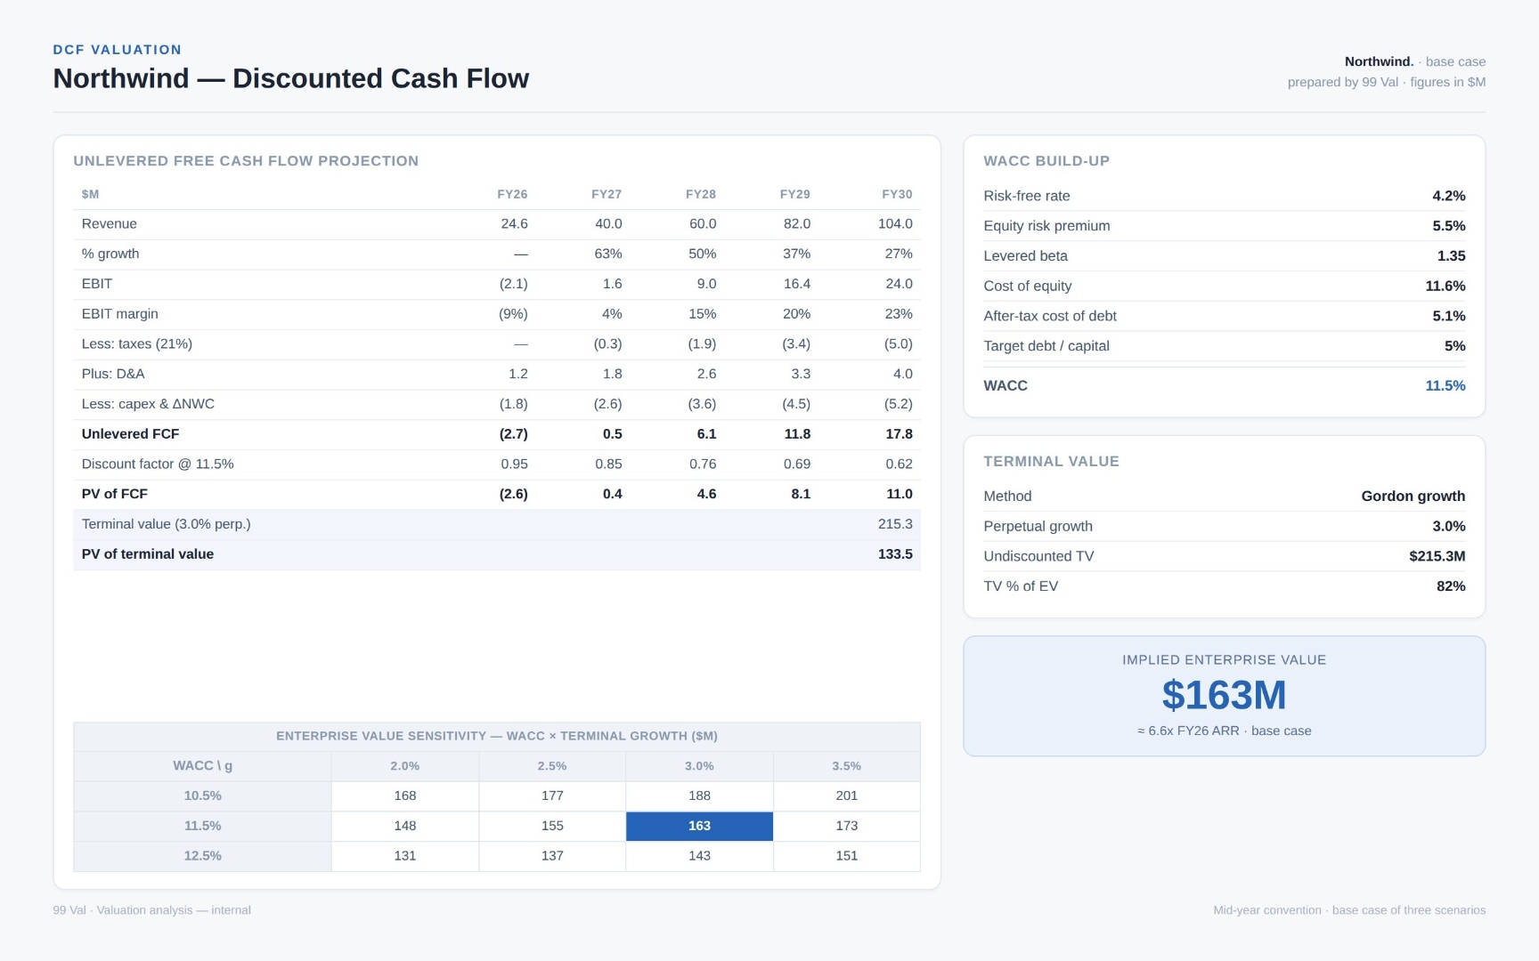
Task: Select the FY26 column header
Action: [512, 194]
